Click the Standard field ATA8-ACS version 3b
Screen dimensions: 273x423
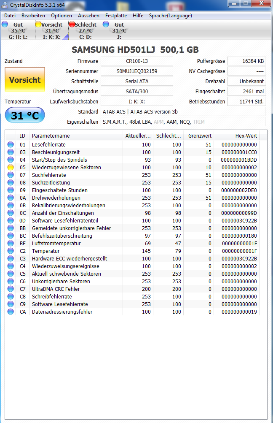(x=183, y=112)
